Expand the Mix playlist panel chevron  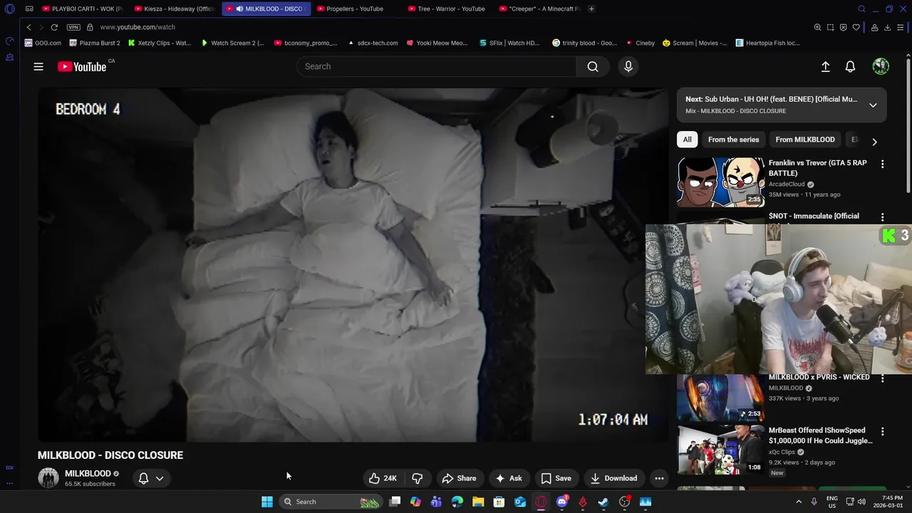pos(873,105)
